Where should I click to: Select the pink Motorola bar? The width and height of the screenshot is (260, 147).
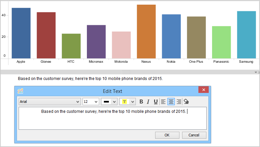click(121, 45)
